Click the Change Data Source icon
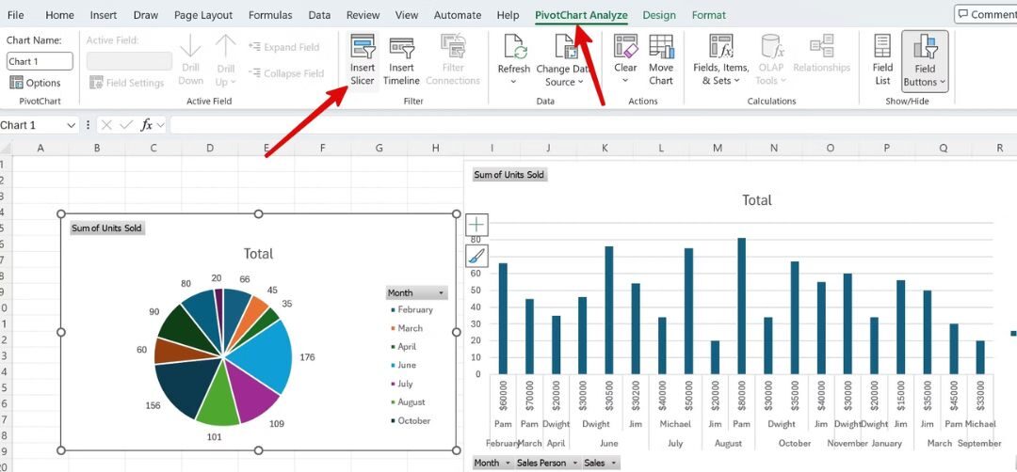Screen dimensions: 1017x472 pyautogui.click(x=565, y=49)
